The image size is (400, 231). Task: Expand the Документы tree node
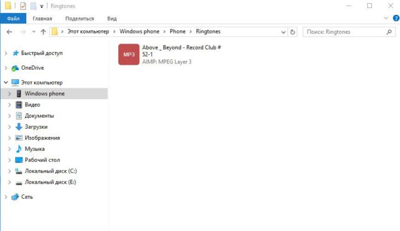pos(9,116)
